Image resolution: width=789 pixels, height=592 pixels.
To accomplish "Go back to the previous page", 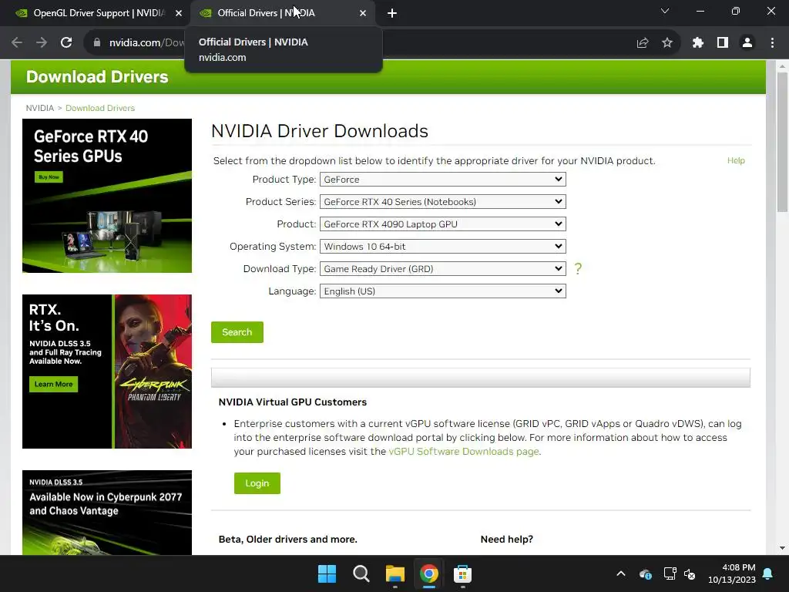I will point(17,43).
